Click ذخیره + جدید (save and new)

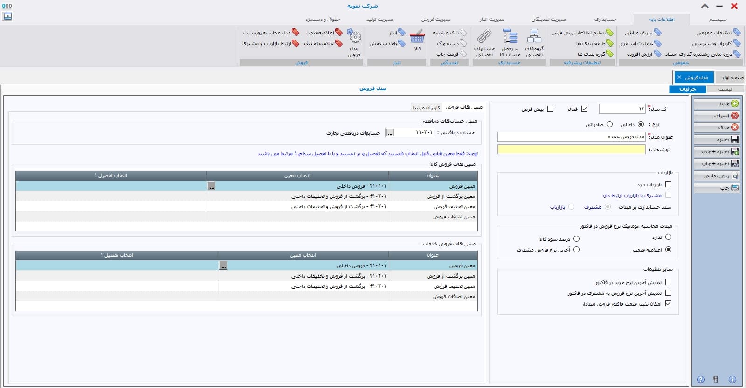click(717, 151)
